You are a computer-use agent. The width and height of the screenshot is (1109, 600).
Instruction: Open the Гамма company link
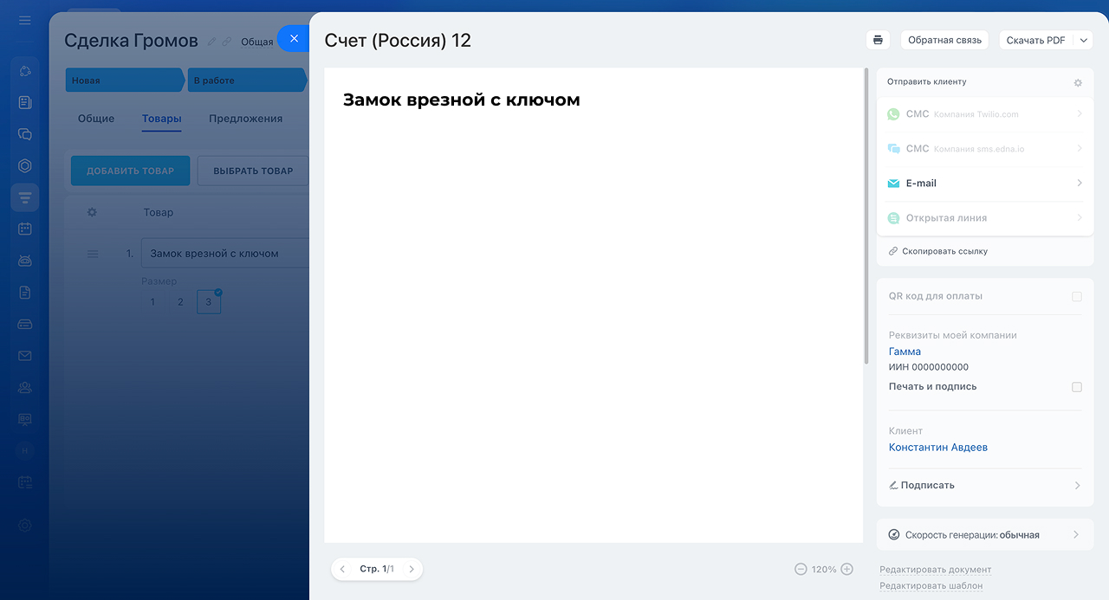coord(905,352)
